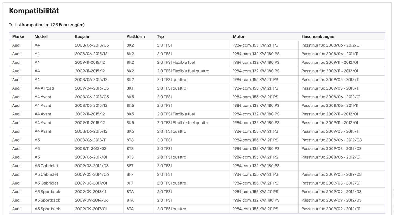Image resolution: width=394 pixels, height=215 pixels.
Task: Click the Baujahr column header
Action: (x=82, y=36)
